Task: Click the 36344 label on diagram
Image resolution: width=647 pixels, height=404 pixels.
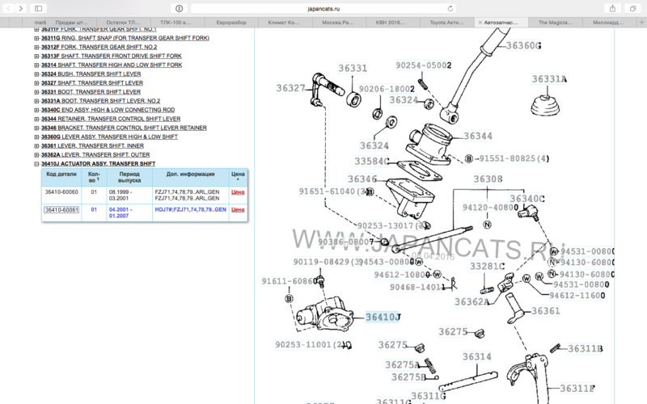Action: 478,136
